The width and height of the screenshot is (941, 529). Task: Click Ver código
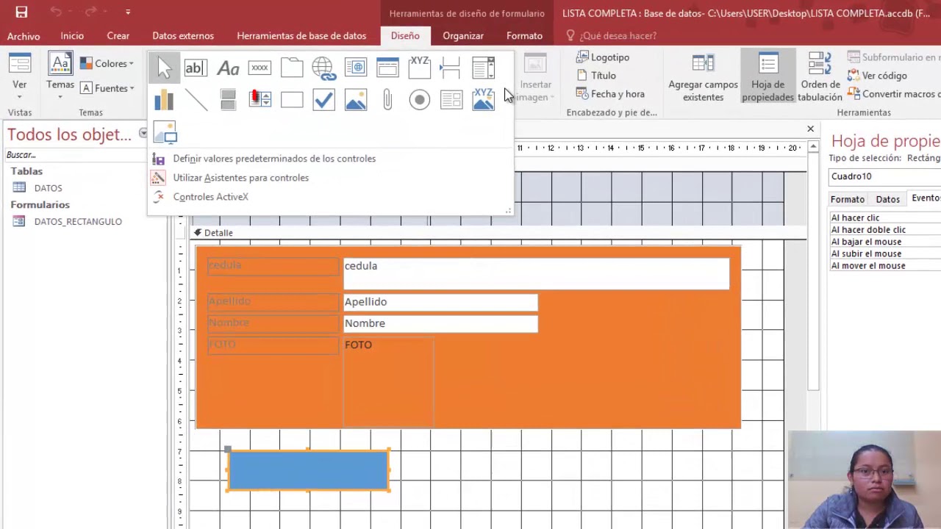pyautogui.click(x=877, y=76)
